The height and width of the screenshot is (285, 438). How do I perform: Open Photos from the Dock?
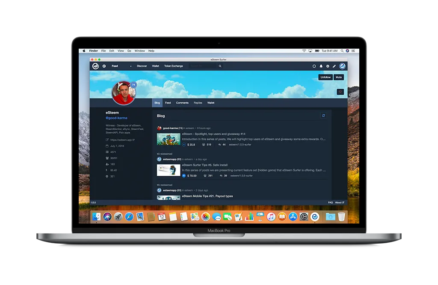[x=206, y=217]
